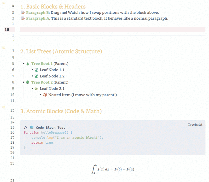Click the H2 marker beside Basic Blocks heading
209x182 pixels.
pos(3,2)
